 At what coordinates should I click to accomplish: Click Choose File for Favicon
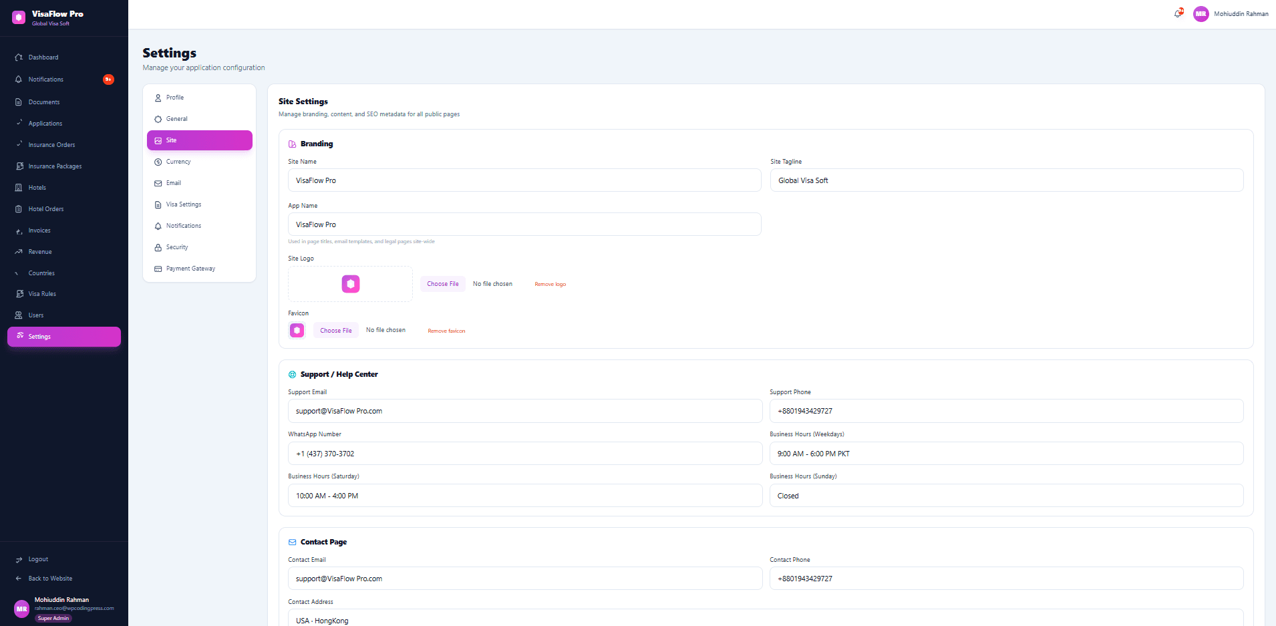point(336,330)
